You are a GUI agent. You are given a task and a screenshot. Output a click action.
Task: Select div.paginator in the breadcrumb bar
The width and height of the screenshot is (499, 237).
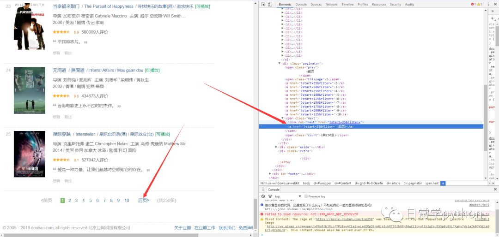413,184
